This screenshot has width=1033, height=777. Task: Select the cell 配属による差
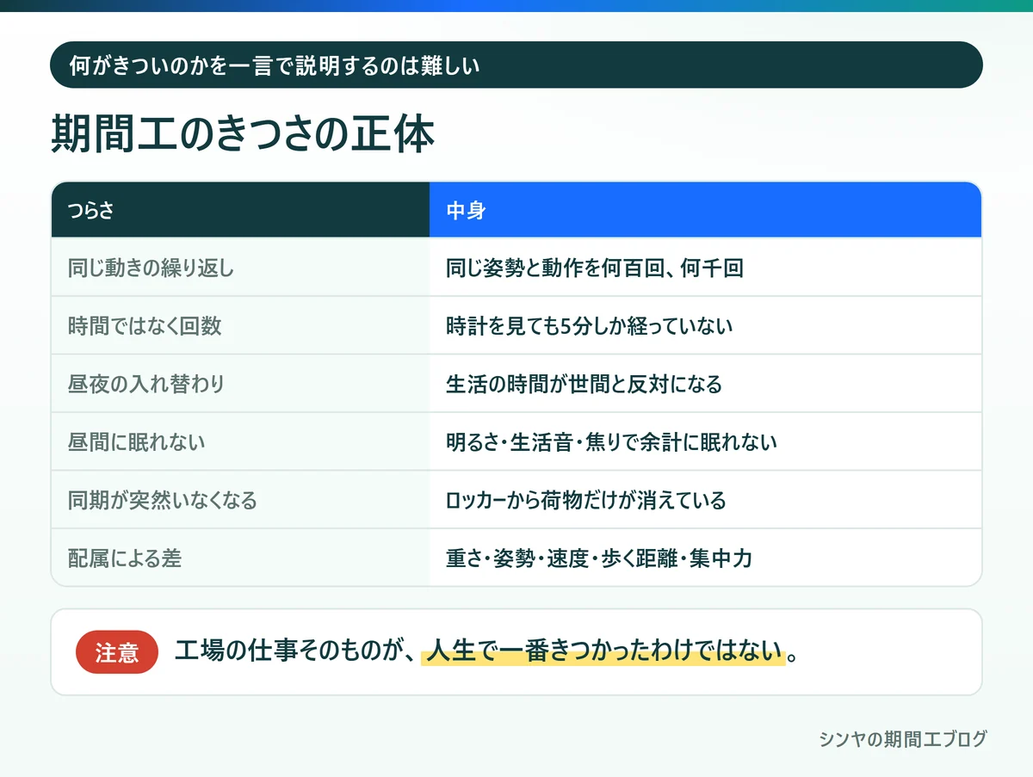click(x=240, y=558)
